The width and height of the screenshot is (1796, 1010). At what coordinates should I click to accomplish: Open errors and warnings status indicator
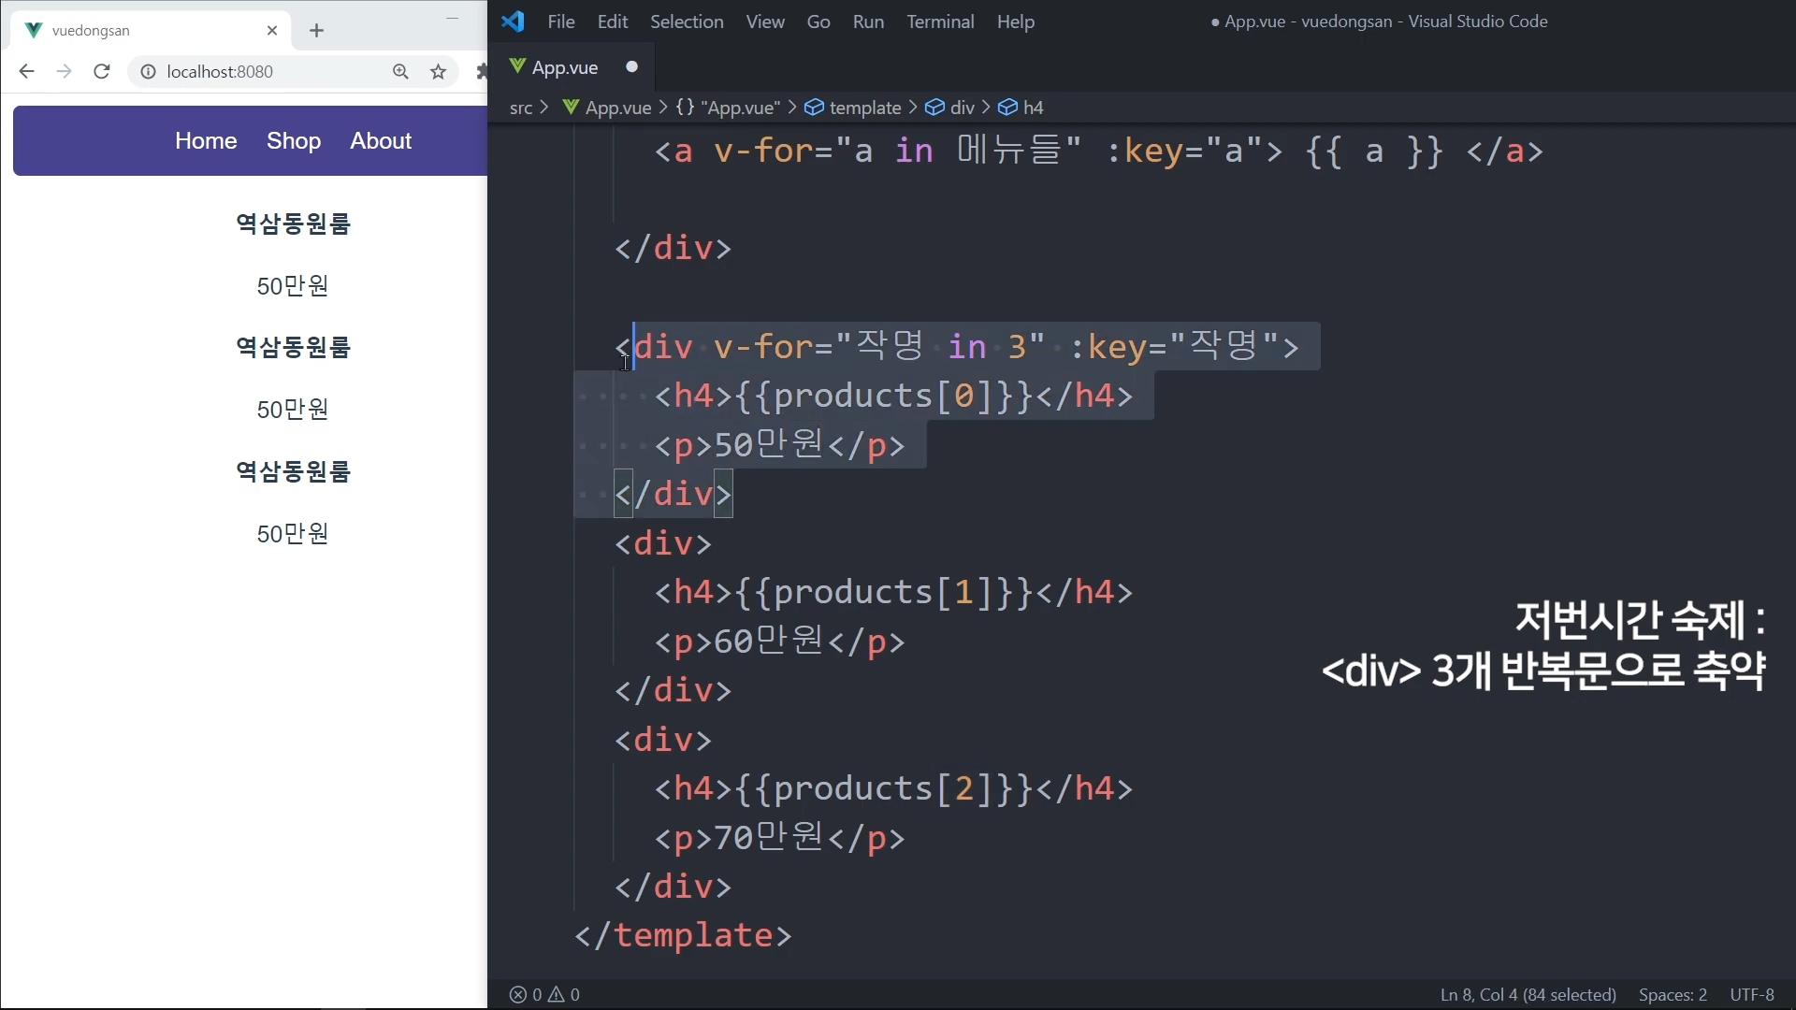coord(544,994)
